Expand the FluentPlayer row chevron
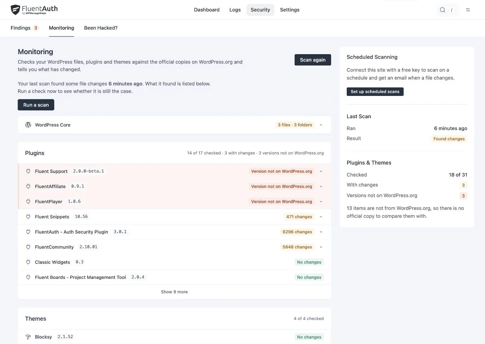The image size is (485, 344). [321, 202]
